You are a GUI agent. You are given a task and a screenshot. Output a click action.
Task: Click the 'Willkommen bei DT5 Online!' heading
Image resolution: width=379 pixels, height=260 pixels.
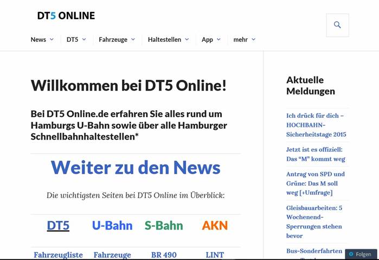coord(129,85)
